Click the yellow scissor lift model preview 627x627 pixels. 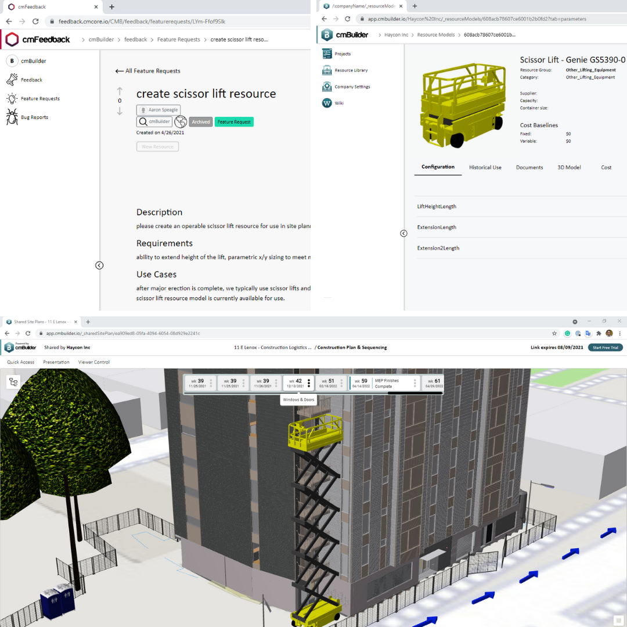click(x=462, y=105)
